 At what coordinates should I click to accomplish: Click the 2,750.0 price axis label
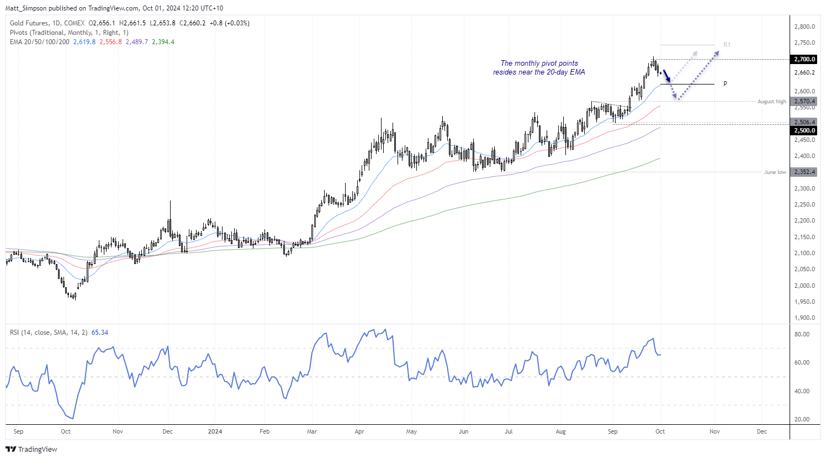click(804, 43)
